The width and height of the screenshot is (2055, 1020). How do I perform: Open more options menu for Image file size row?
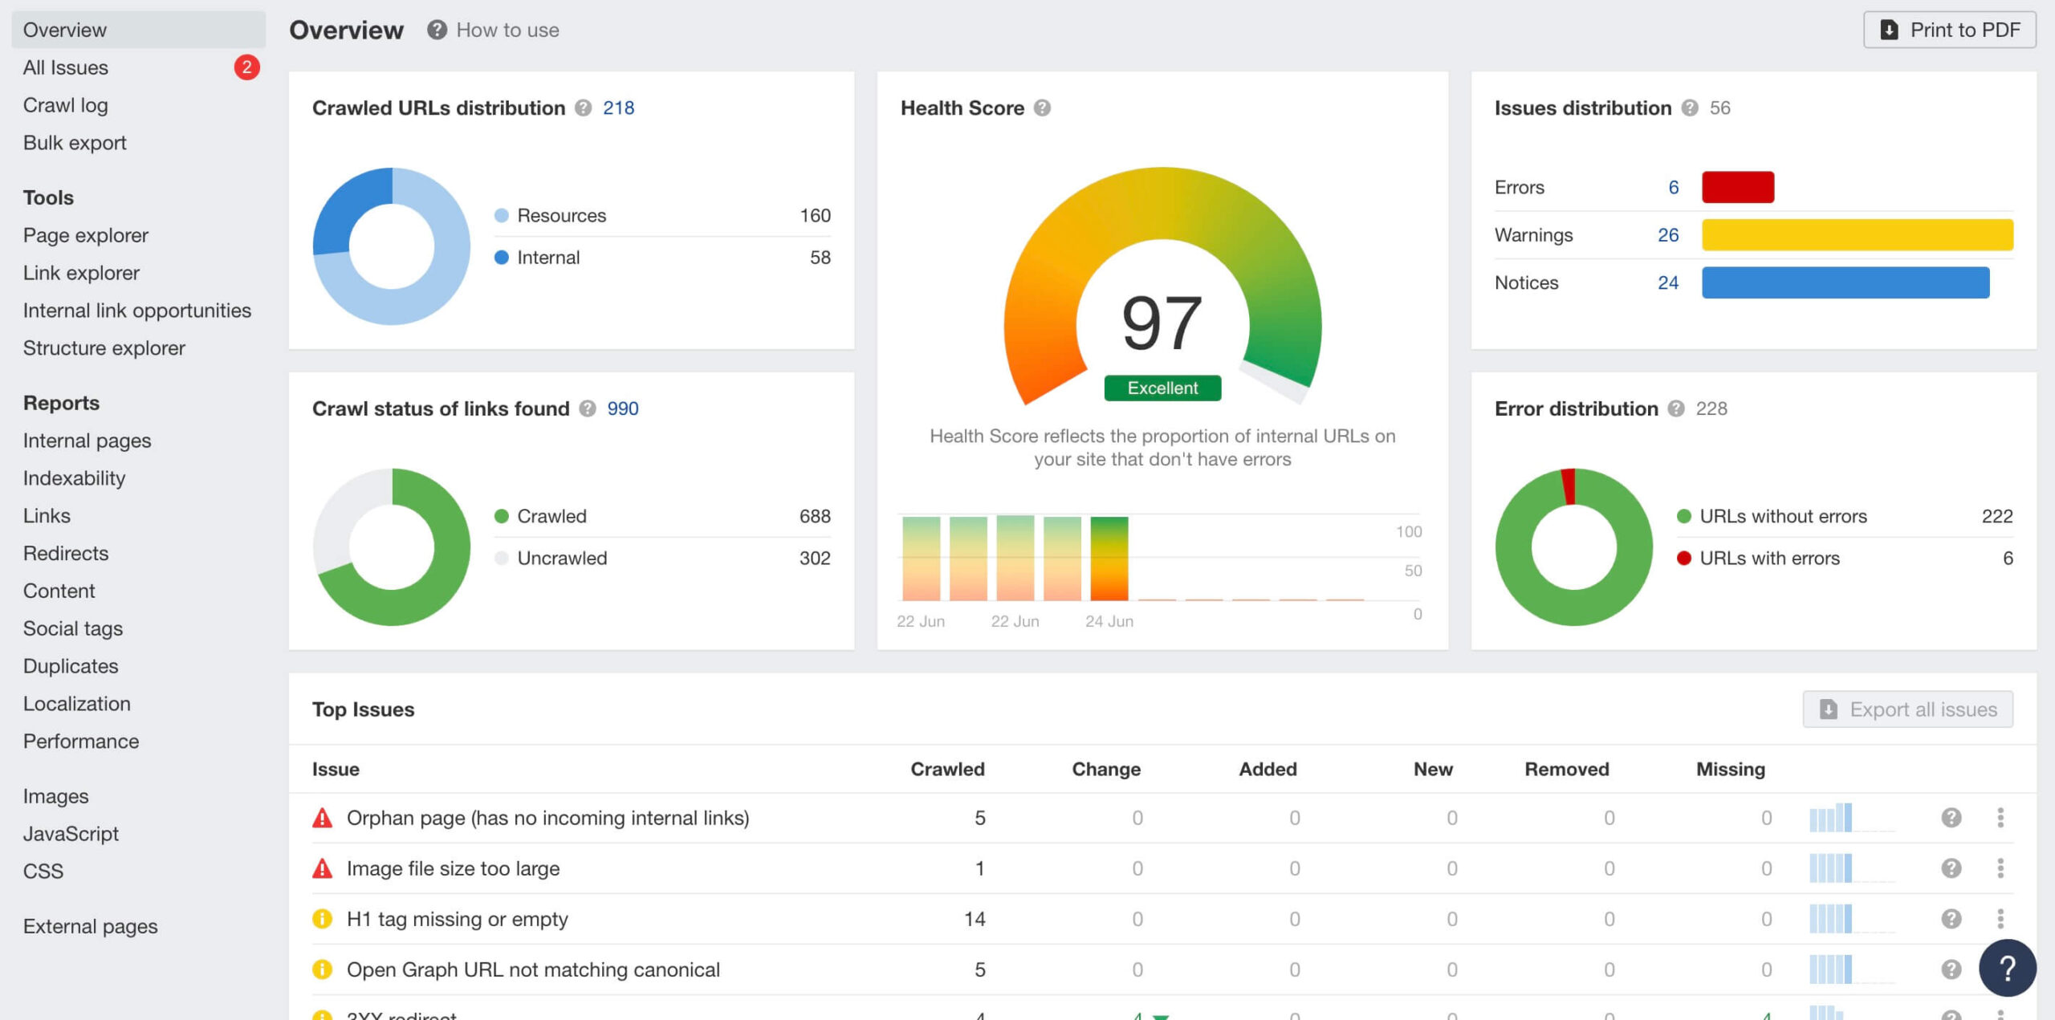click(x=2000, y=868)
